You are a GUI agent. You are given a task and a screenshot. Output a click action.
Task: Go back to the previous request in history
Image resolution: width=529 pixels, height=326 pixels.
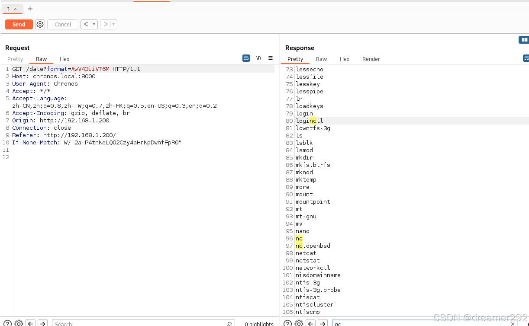(x=86, y=25)
